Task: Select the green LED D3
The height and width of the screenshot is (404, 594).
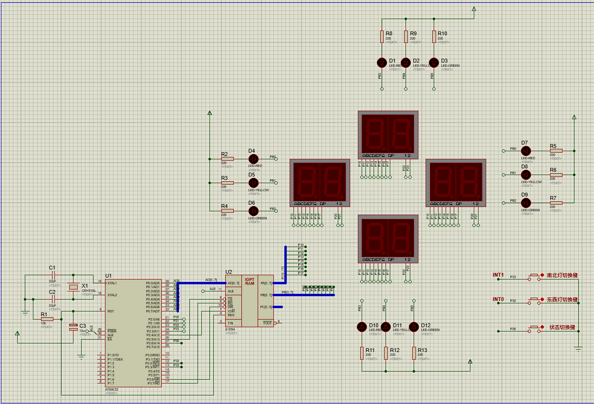Action: click(434, 62)
